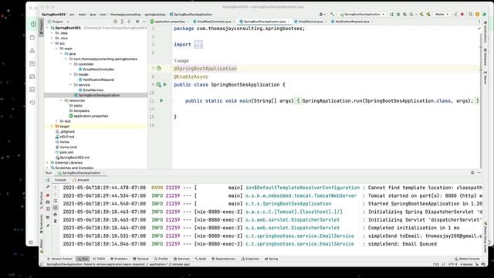Open the Run panel gear settings icon
This screenshot has height=278, width=494.
(472, 173)
